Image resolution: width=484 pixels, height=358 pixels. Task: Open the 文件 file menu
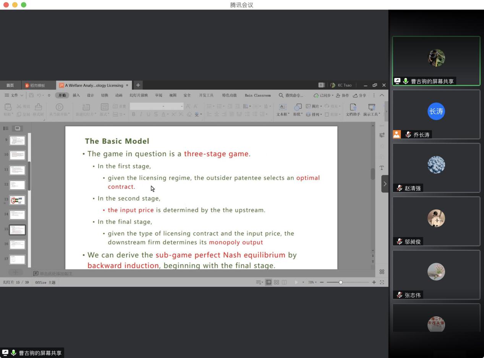(14, 95)
